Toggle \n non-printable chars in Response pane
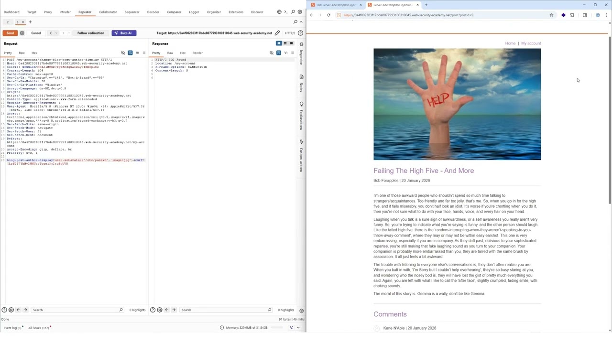The height and width of the screenshot is (344, 612). [286, 53]
